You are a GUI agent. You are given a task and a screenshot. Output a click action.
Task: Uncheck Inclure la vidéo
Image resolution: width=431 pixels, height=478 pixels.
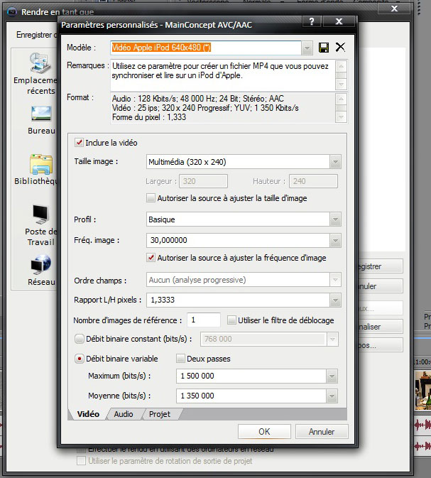80,142
